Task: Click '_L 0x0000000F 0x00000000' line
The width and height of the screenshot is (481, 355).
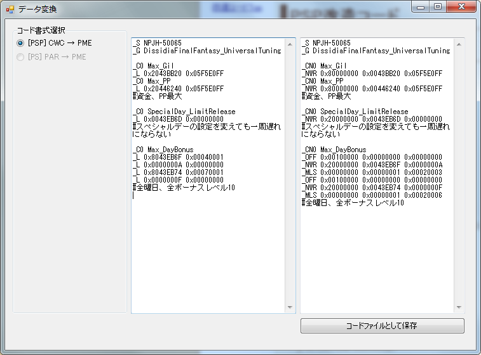Action: (178, 180)
